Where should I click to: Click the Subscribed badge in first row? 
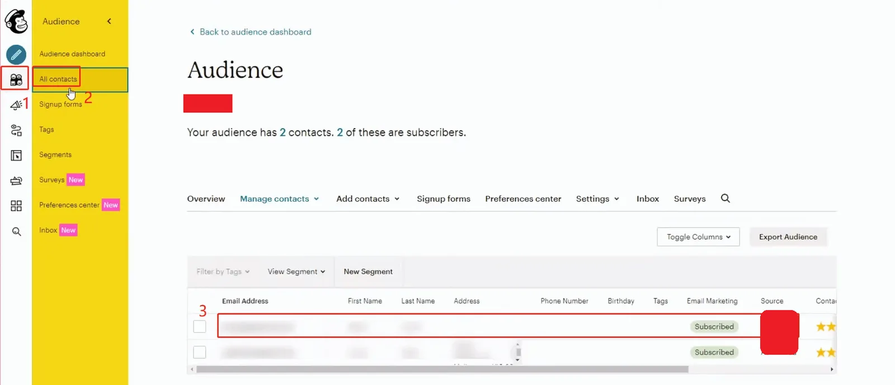714,326
